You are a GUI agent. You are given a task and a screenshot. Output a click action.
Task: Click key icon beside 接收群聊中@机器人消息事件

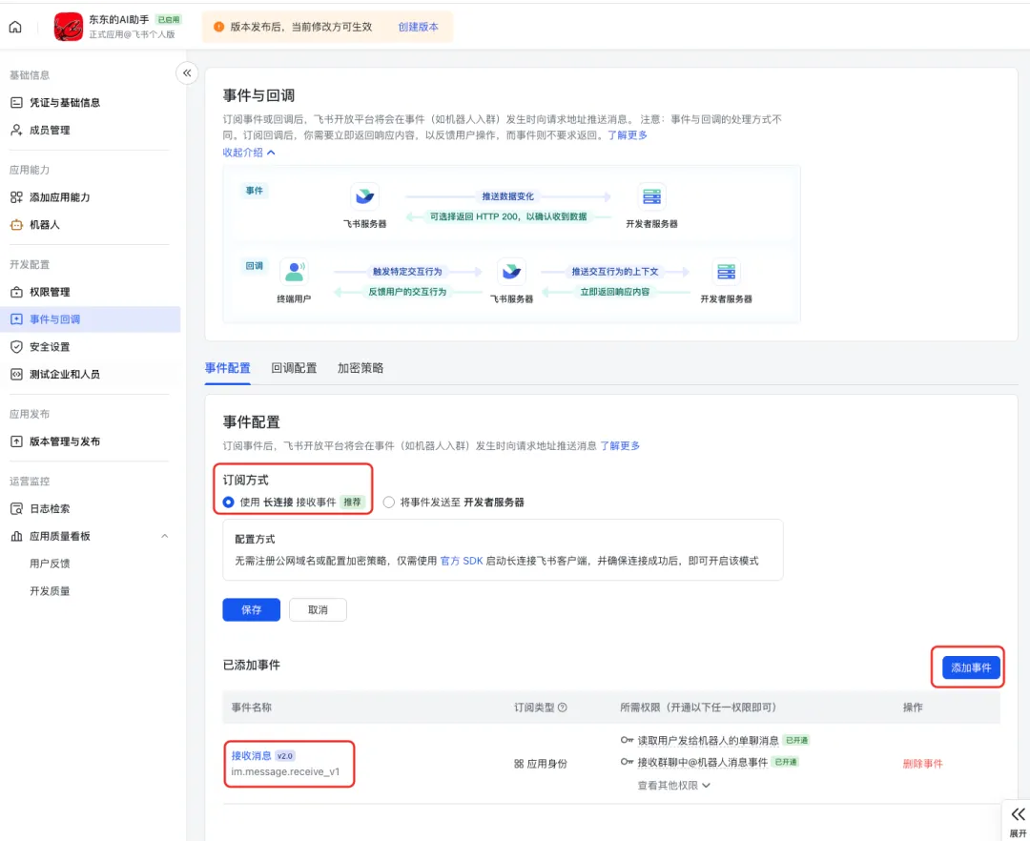pos(627,762)
